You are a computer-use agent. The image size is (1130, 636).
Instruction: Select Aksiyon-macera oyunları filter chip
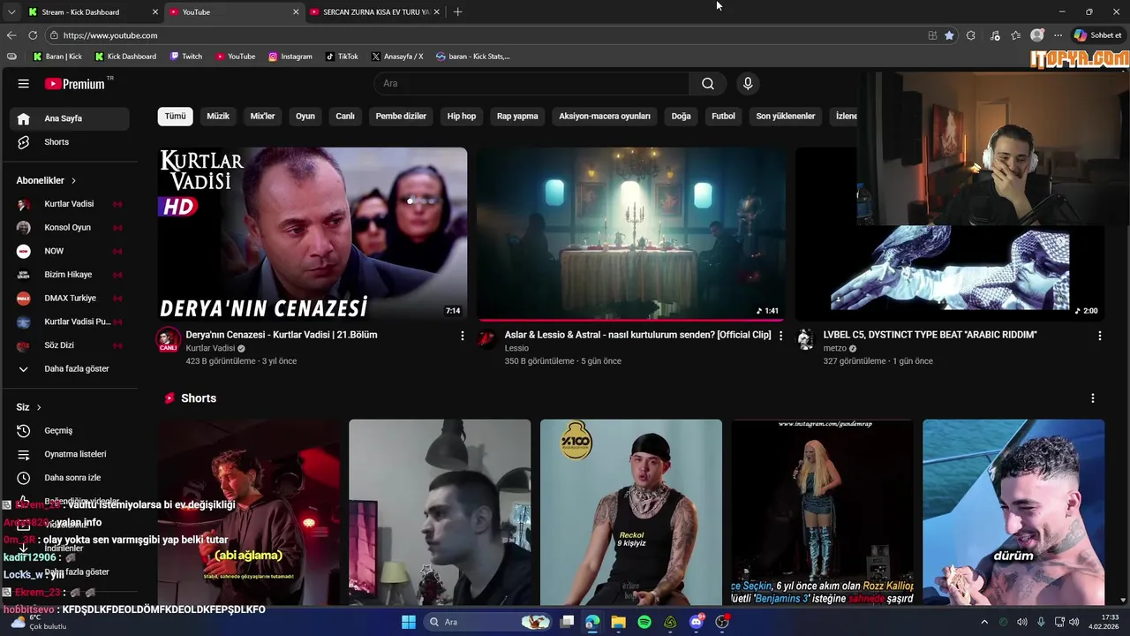pos(605,117)
